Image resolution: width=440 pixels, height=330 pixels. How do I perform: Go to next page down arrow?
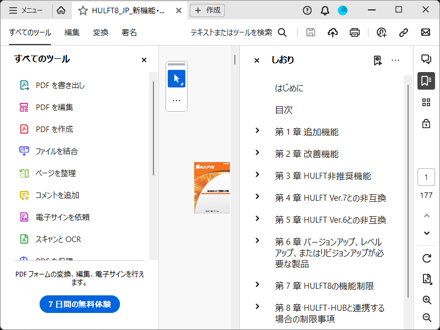pos(427,233)
